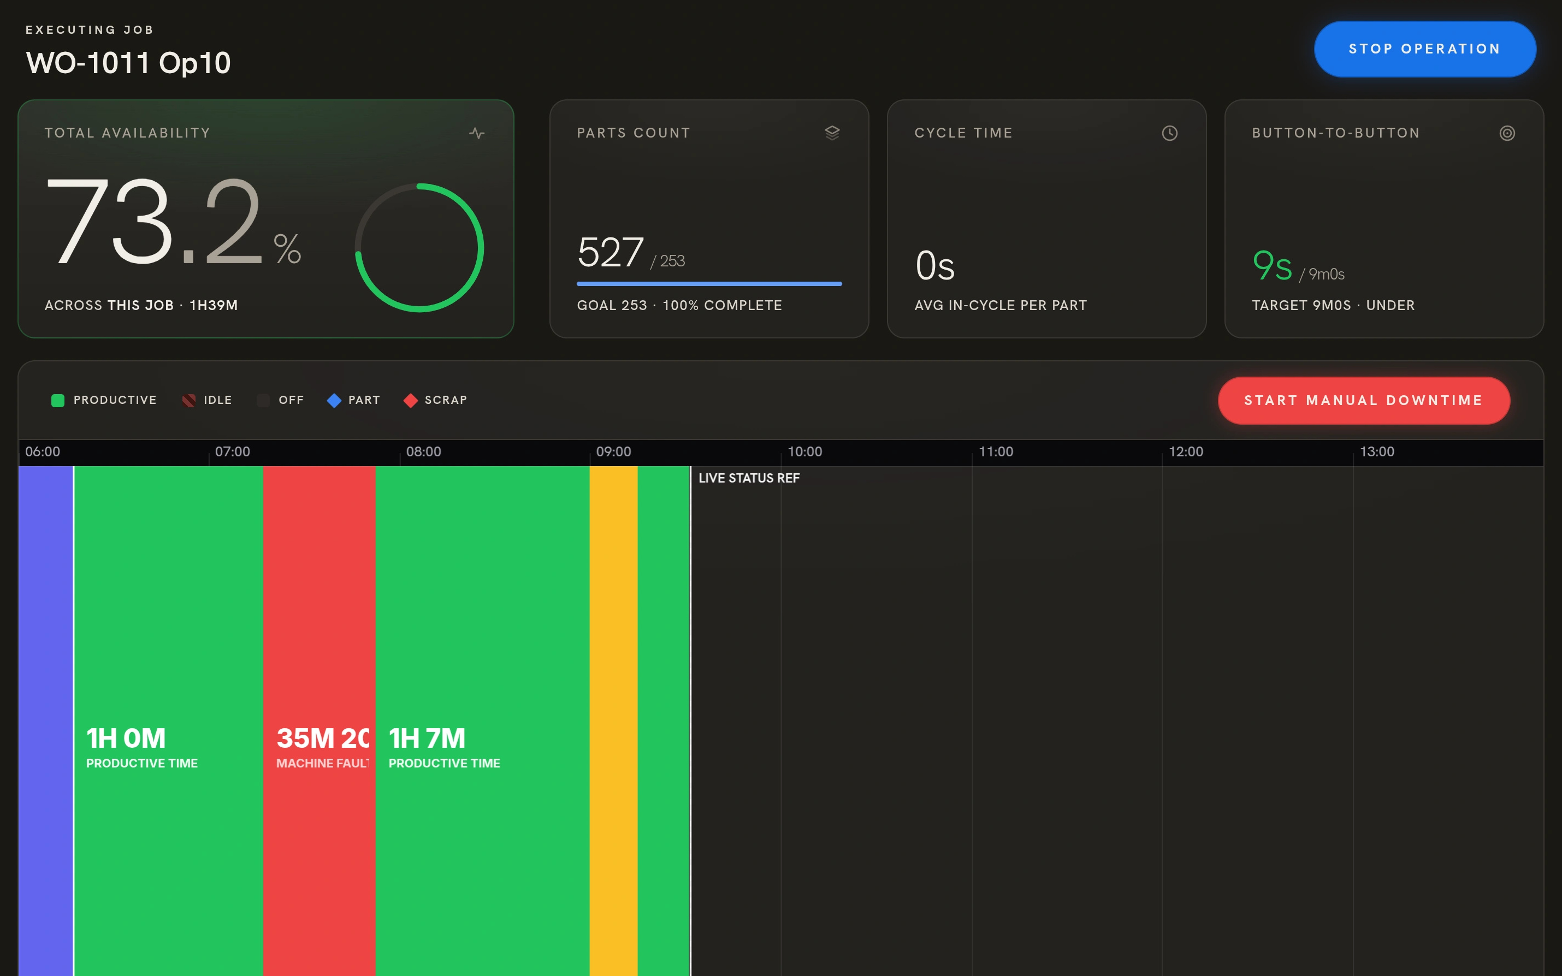The image size is (1562, 976).
Task: Click 'AVG IN-CYCLE PER PART' text
Action: (x=1000, y=305)
